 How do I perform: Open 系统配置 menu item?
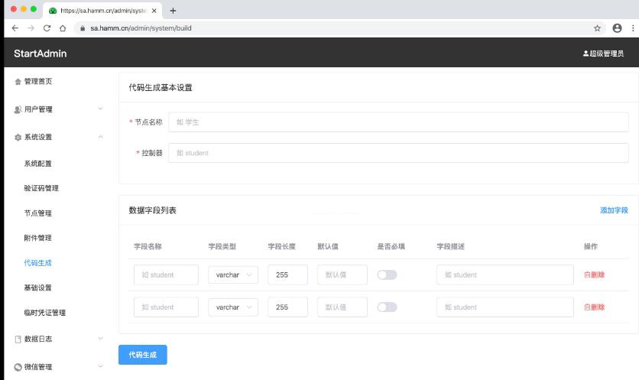[38, 164]
